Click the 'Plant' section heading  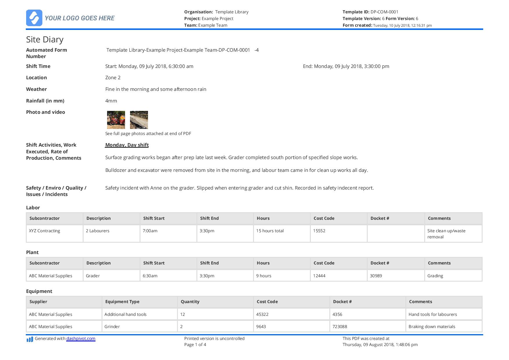point(32,252)
